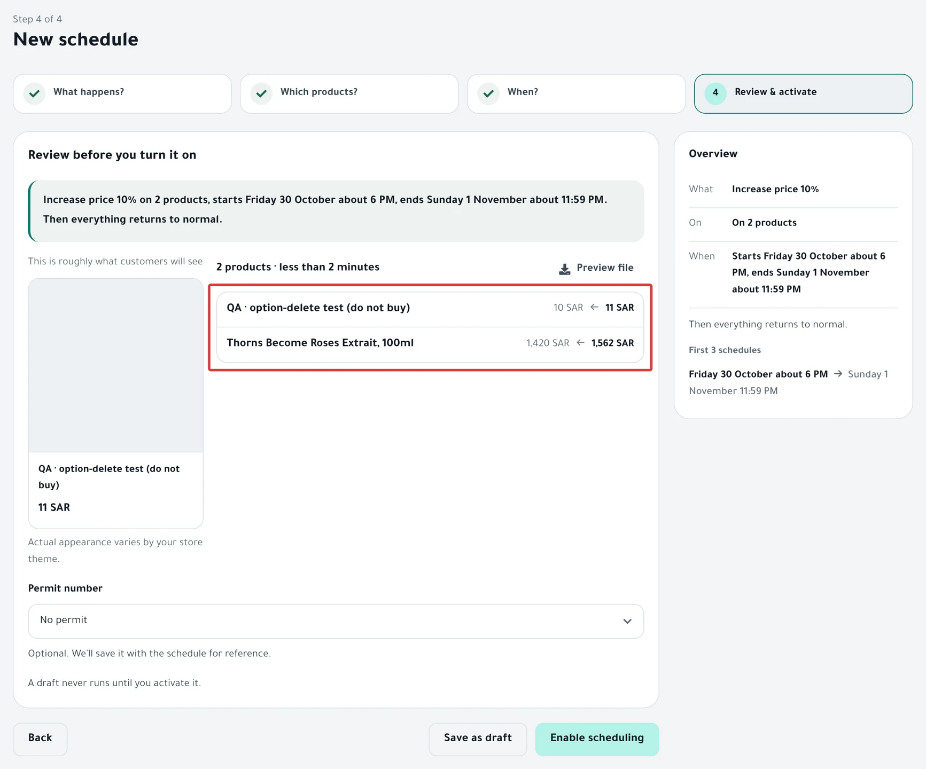The height and width of the screenshot is (769, 926).
Task: Click the overview When schedule date text
Action: (x=808, y=272)
